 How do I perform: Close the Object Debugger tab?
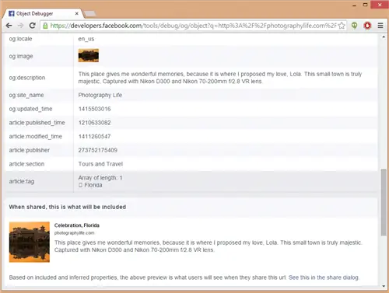tap(77, 13)
